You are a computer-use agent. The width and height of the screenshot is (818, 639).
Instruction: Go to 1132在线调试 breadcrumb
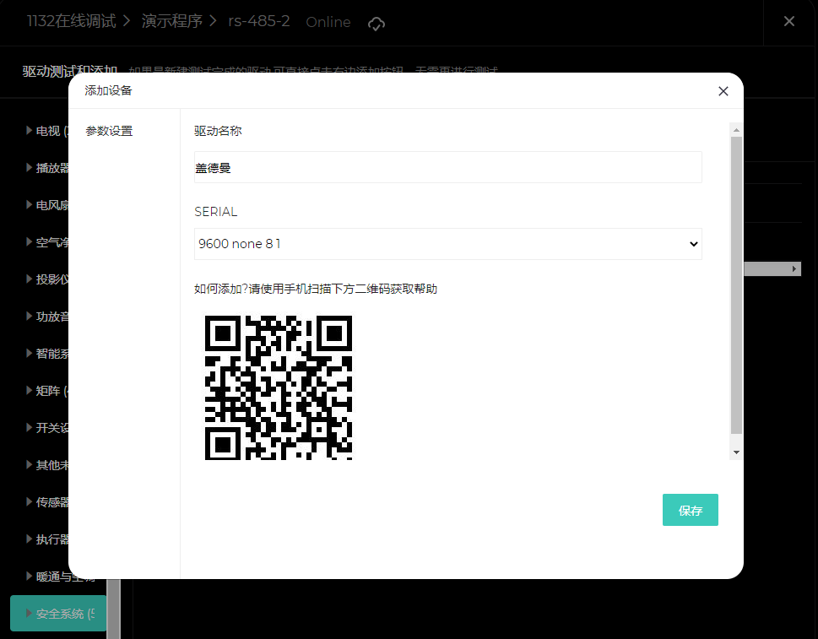(x=71, y=21)
